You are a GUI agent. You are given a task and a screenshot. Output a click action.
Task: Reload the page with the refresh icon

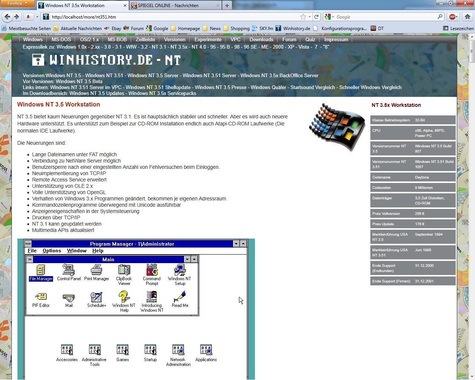[x=317, y=17]
